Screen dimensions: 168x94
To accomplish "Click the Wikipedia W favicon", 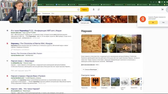I will 7,61.
